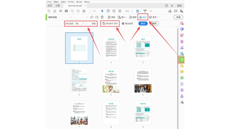Screen dimensions: 230x129
Task: Click the blue 拆分 confirm button
Action: [x=143, y=24]
